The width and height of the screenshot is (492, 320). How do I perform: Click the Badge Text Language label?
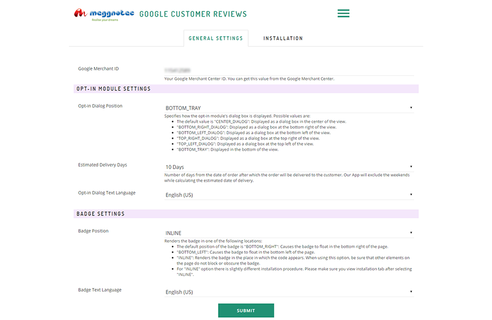click(100, 290)
